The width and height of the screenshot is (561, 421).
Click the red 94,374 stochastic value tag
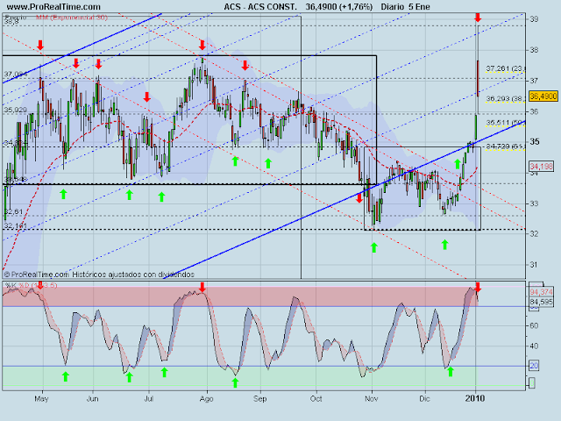(x=542, y=292)
